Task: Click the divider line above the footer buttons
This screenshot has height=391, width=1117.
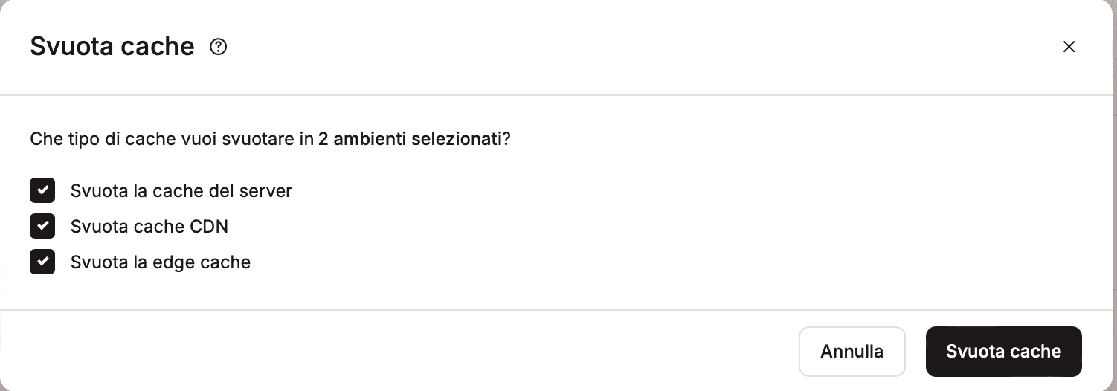Action: pos(556,309)
